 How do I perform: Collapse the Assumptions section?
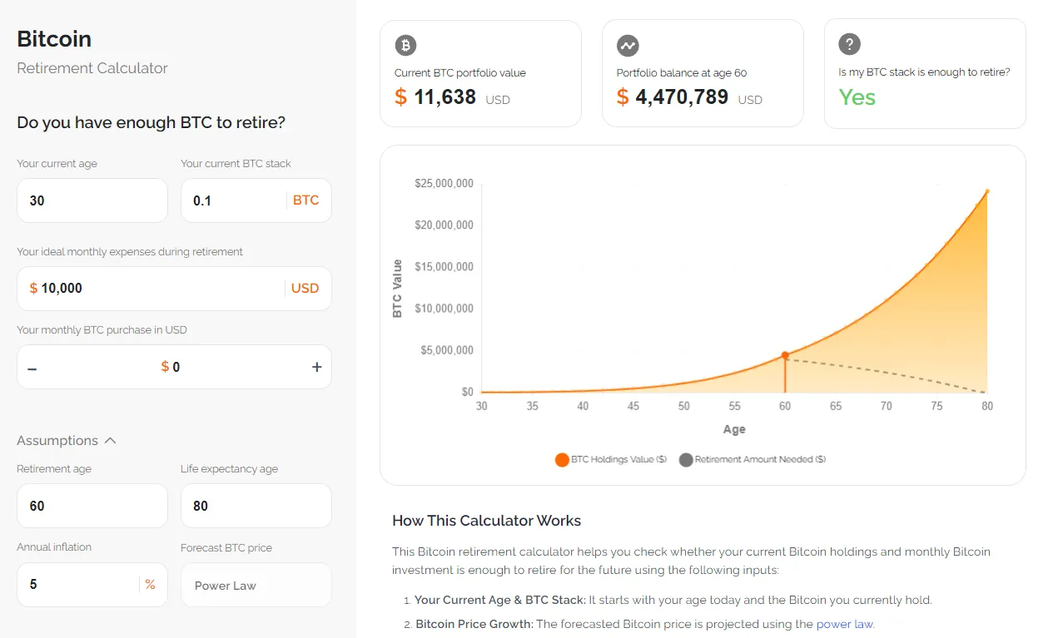pos(67,441)
